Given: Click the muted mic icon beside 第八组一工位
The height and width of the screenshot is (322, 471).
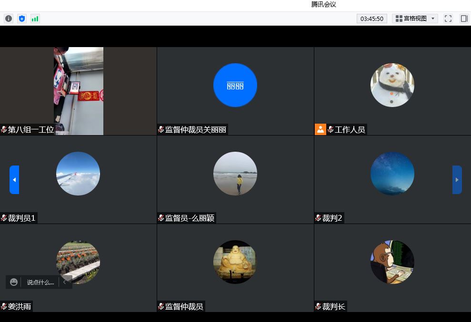Looking at the screenshot, I should [4, 129].
